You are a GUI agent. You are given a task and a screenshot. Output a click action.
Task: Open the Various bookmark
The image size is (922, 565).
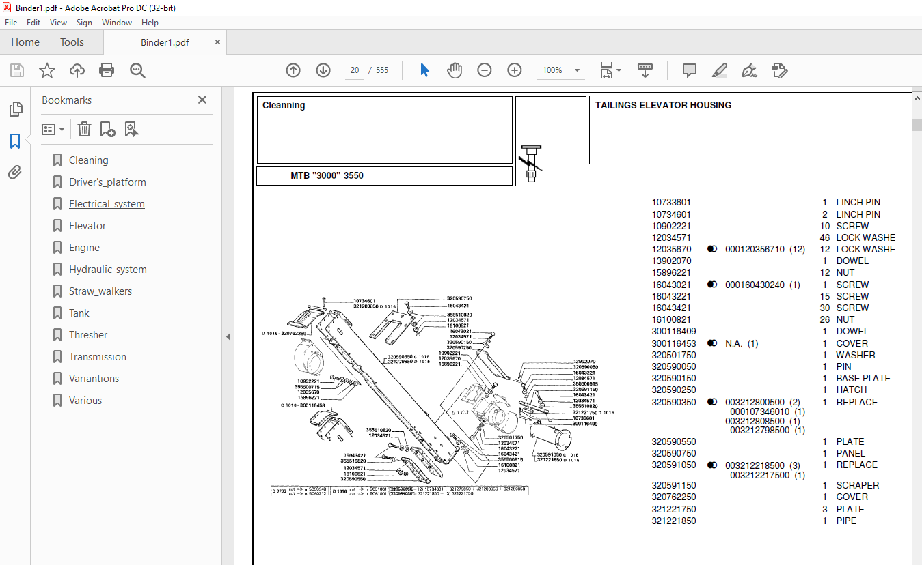tap(85, 401)
